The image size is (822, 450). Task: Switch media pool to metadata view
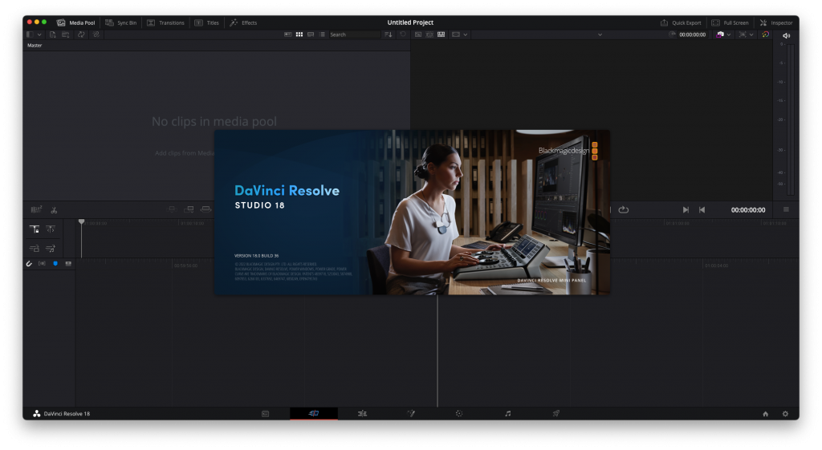pyautogui.click(x=288, y=34)
